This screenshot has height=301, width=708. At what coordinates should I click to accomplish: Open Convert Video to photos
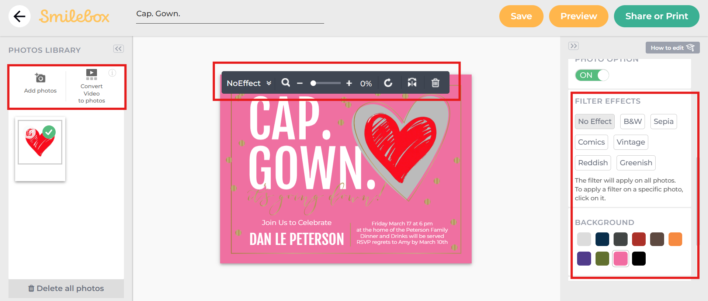click(91, 86)
